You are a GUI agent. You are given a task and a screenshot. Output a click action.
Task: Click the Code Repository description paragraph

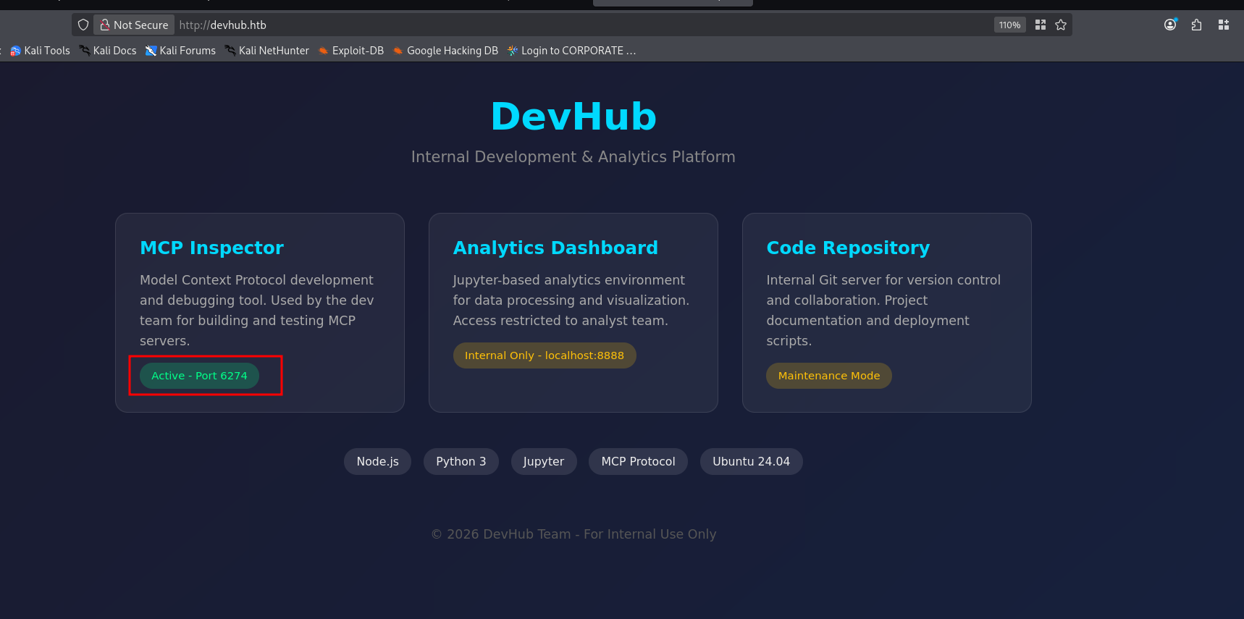click(883, 311)
